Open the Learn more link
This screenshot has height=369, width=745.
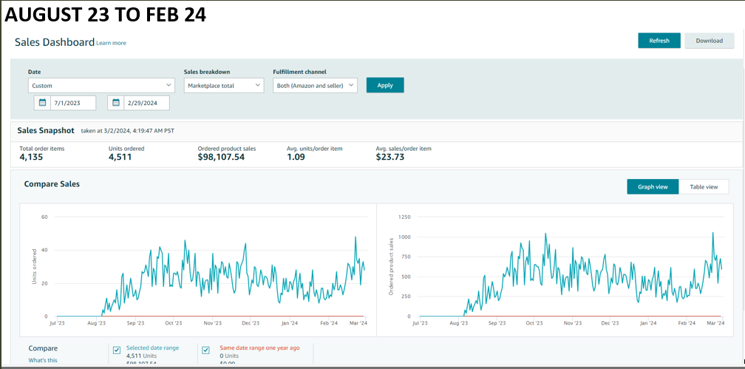[111, 43]
